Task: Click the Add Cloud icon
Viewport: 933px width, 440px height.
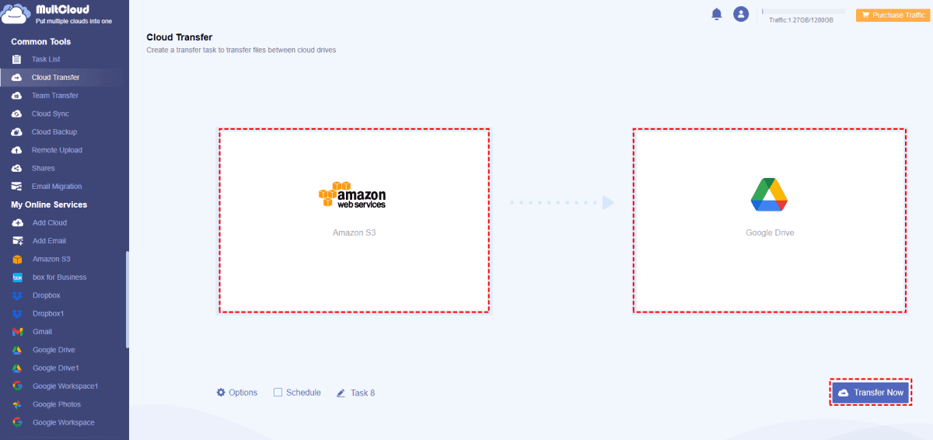Action: (x=17, y=222)
